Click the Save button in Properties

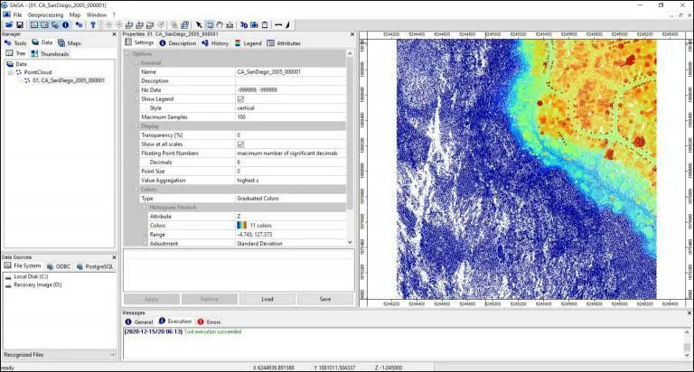tap(325, 299)
